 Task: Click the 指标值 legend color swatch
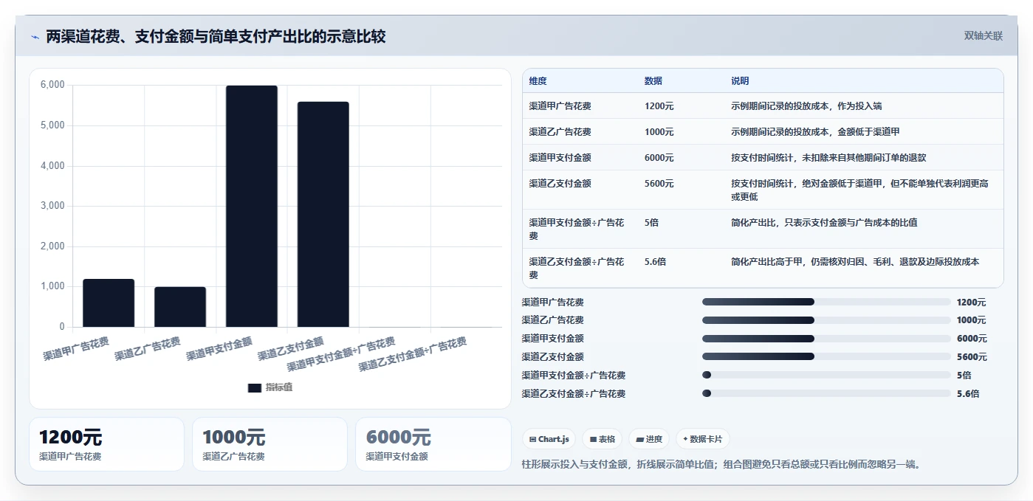point(255,387)
